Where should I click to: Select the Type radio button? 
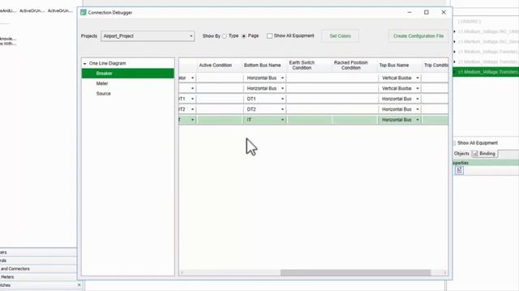pyautogui.click(x=225, y=36)
